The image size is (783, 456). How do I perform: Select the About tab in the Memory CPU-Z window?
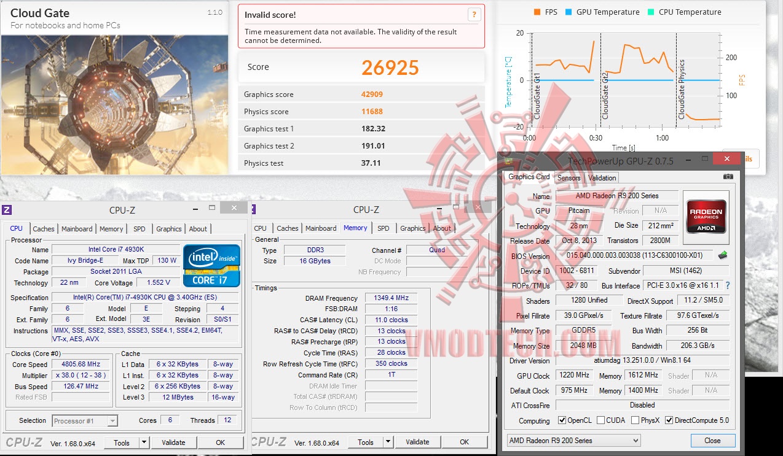pos(442,228)
